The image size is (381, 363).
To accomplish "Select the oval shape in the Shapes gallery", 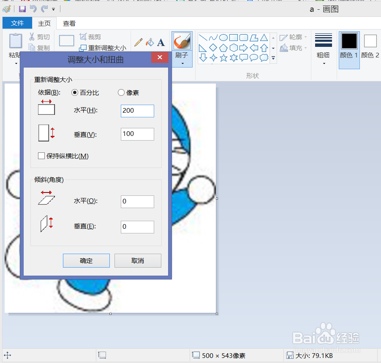I will pos(223,37).
